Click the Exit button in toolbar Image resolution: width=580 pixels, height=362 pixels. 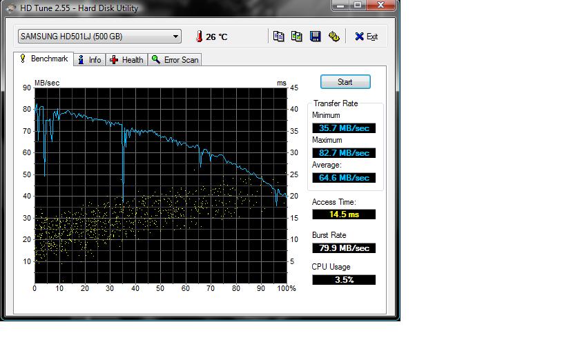coord(366,37)
